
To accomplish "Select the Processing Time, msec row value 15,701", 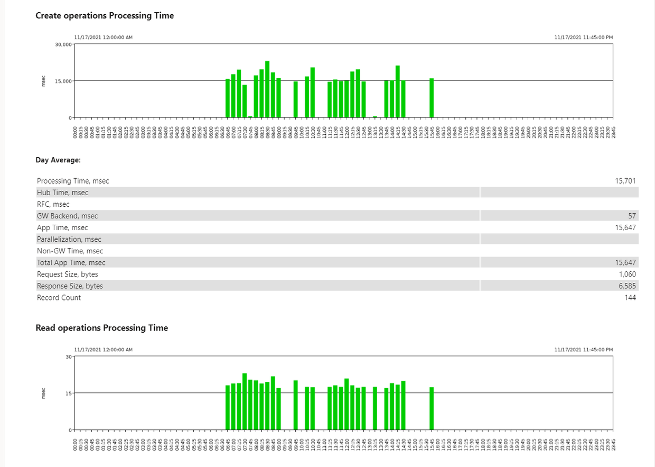I will [x=625, y=180].
